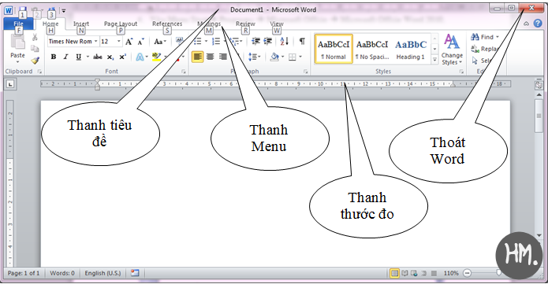
Task: Click the vertical scrollbar up arrow
Action: point(539,94)
